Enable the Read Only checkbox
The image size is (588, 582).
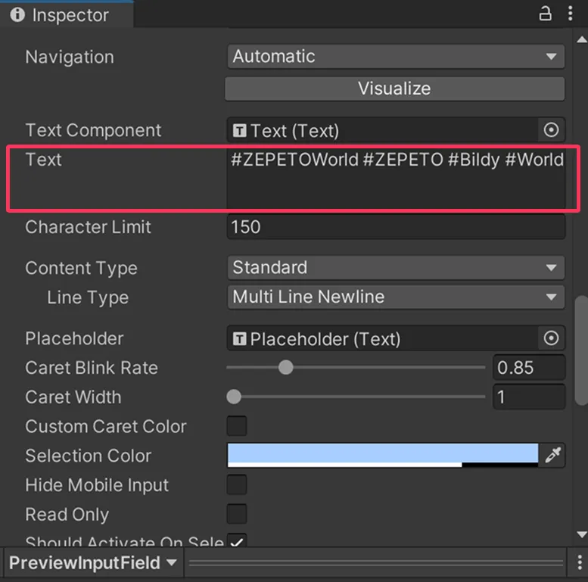(x=237, y=514)
